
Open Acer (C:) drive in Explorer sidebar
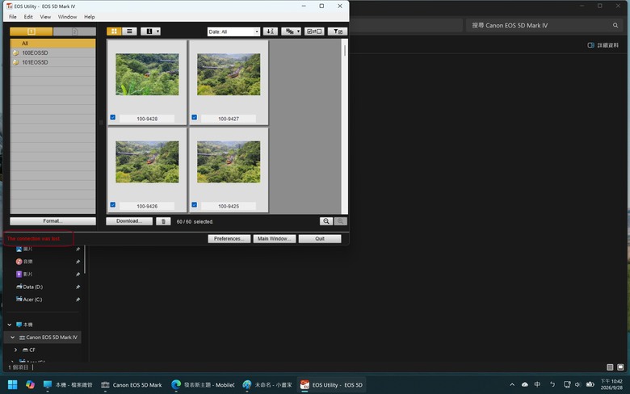pyautogui.click(x=29, y=300)
